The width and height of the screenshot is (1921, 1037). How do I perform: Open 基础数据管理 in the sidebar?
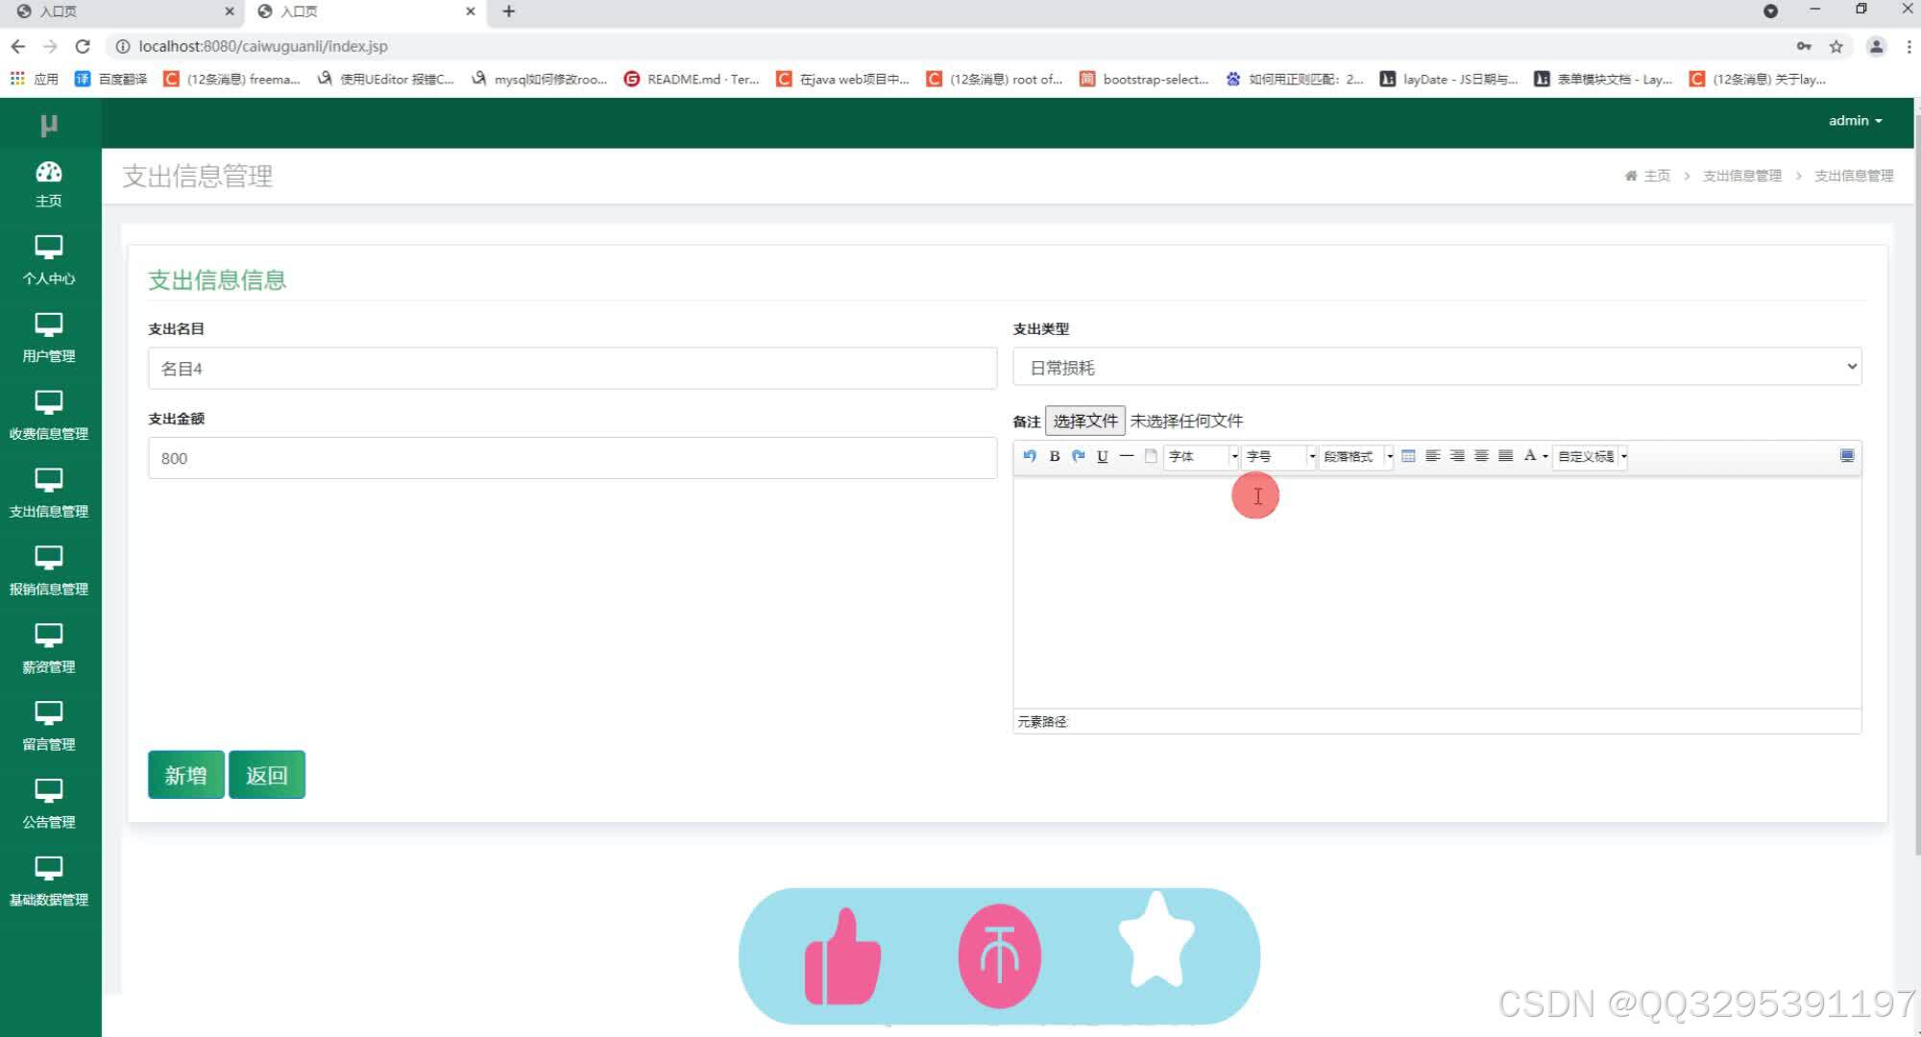point(49,882)
